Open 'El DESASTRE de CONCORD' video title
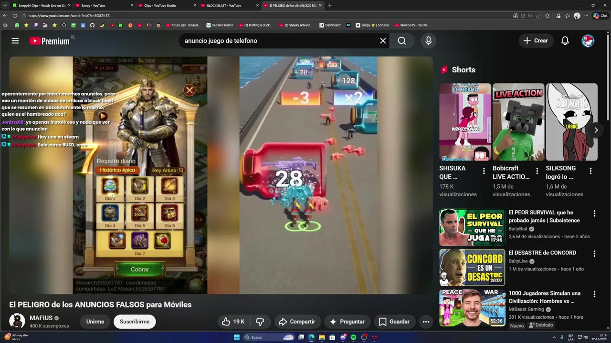611x343 pixels. pos(542,253)
